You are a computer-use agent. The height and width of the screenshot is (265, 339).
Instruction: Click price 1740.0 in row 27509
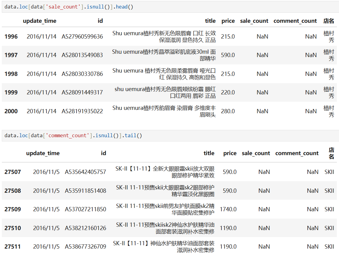(x=228, y=209)
